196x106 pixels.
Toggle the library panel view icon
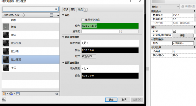click(x=51, y=15)
